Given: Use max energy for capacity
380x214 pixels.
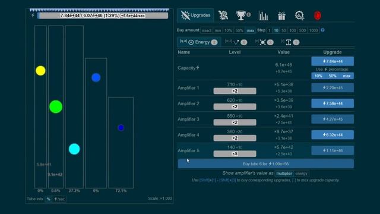Looking at the screenshot, I should click(x=347, y=76).
